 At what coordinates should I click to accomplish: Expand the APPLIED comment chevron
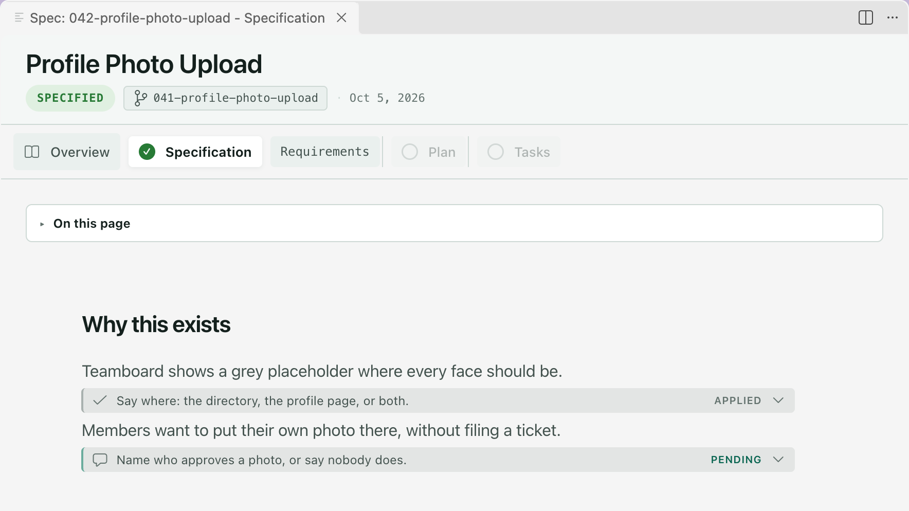(x=778, y=400)
